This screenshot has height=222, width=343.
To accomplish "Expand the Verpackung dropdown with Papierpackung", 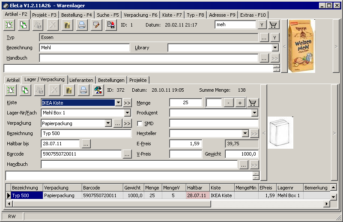I will (108, 123).
